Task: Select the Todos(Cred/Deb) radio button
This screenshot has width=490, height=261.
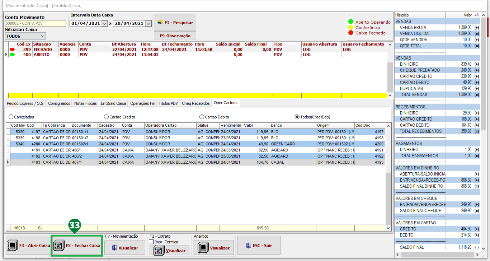Action: 297,117
